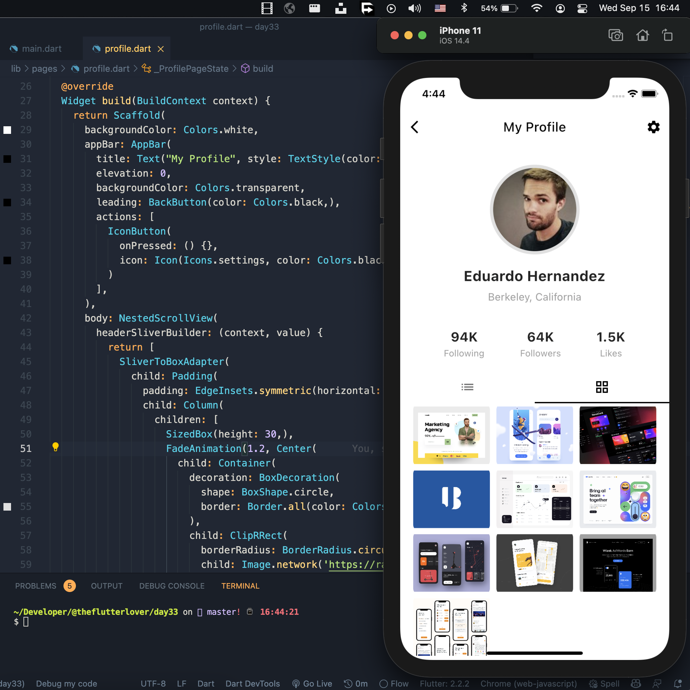
Task: Expand the build method breadcrumb
Action: pos(263,69)
